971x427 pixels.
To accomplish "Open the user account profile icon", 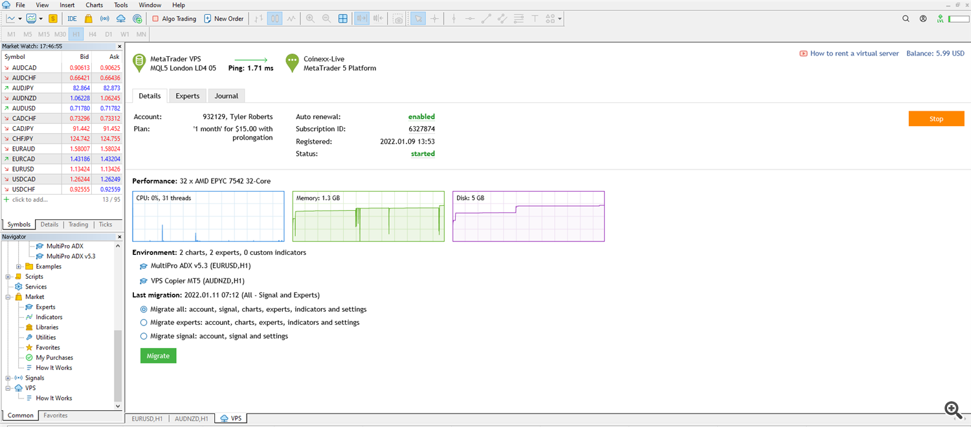I will (x=923, y=19).
